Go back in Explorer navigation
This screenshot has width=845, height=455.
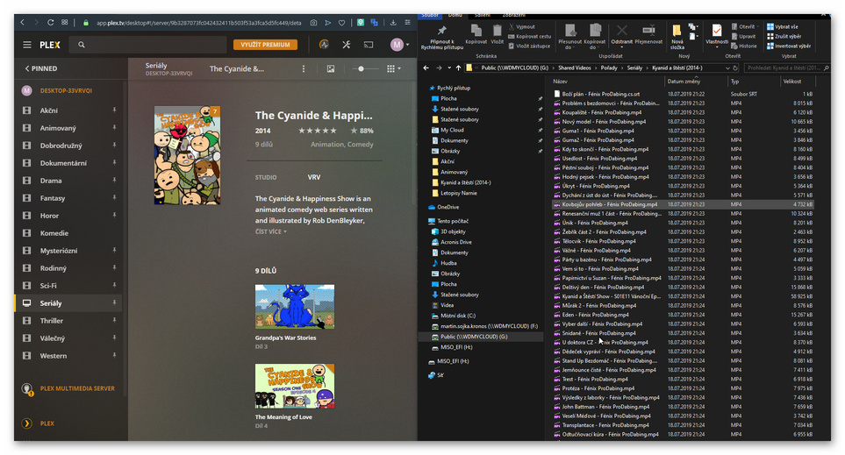click(426, 68)
